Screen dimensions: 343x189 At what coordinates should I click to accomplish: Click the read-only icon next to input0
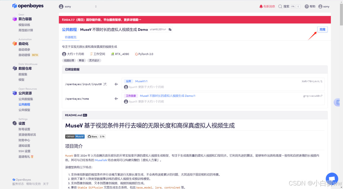click(x=105, y=84)
